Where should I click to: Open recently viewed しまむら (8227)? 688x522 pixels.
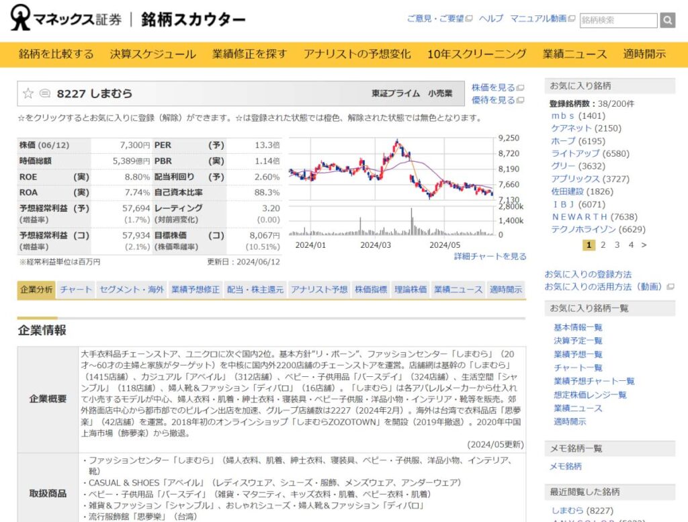pos(583,511)
